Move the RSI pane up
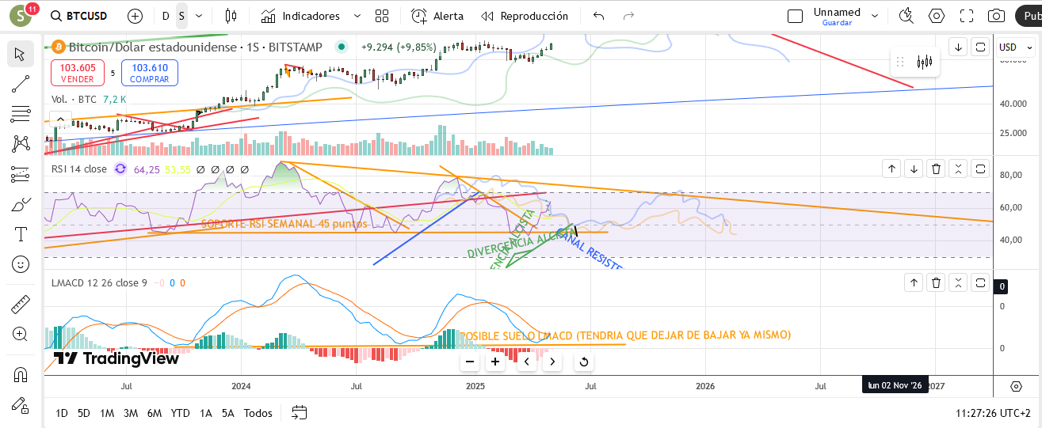This screenshot has width=1042, height=428. 891,169
